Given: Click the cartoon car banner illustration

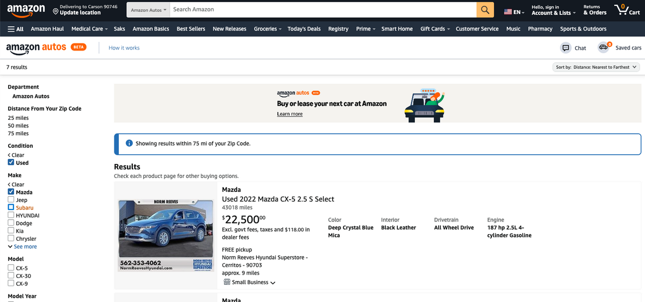Looking at the screenshot, I should 425,105.
